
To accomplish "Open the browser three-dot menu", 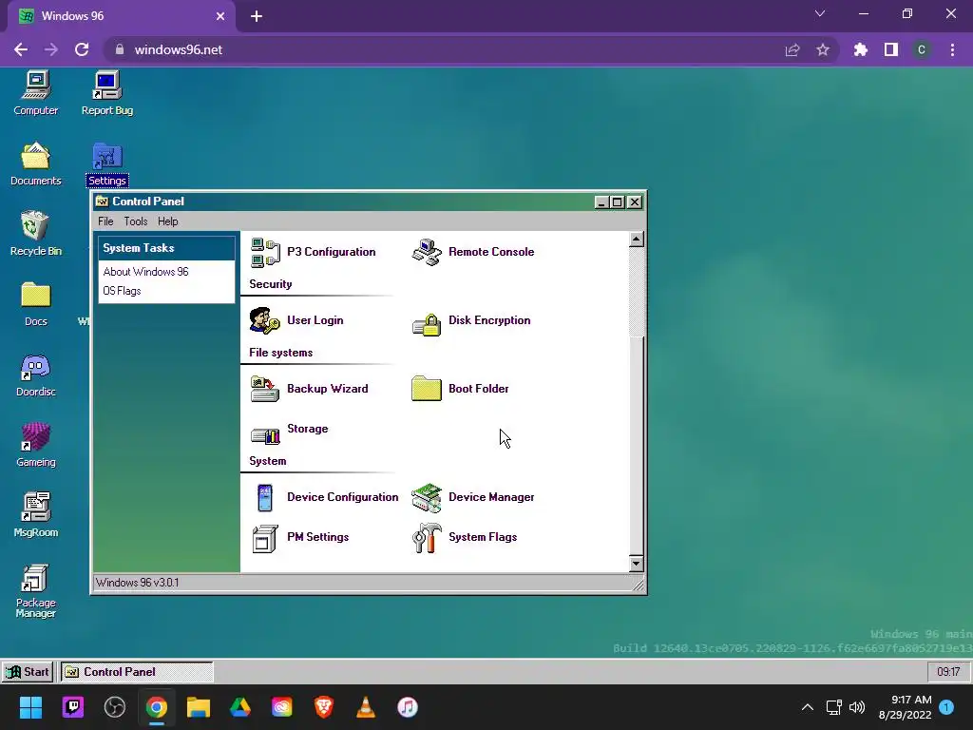I will [952, 49].
